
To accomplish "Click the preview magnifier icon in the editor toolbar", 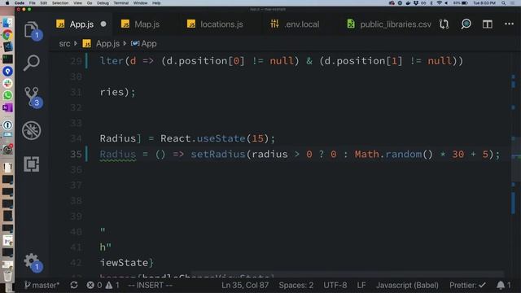I will click(466, 24).
